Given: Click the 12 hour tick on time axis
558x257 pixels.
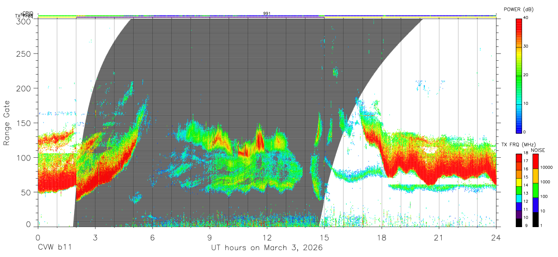Looking at the screenshot, I should 267,237.
